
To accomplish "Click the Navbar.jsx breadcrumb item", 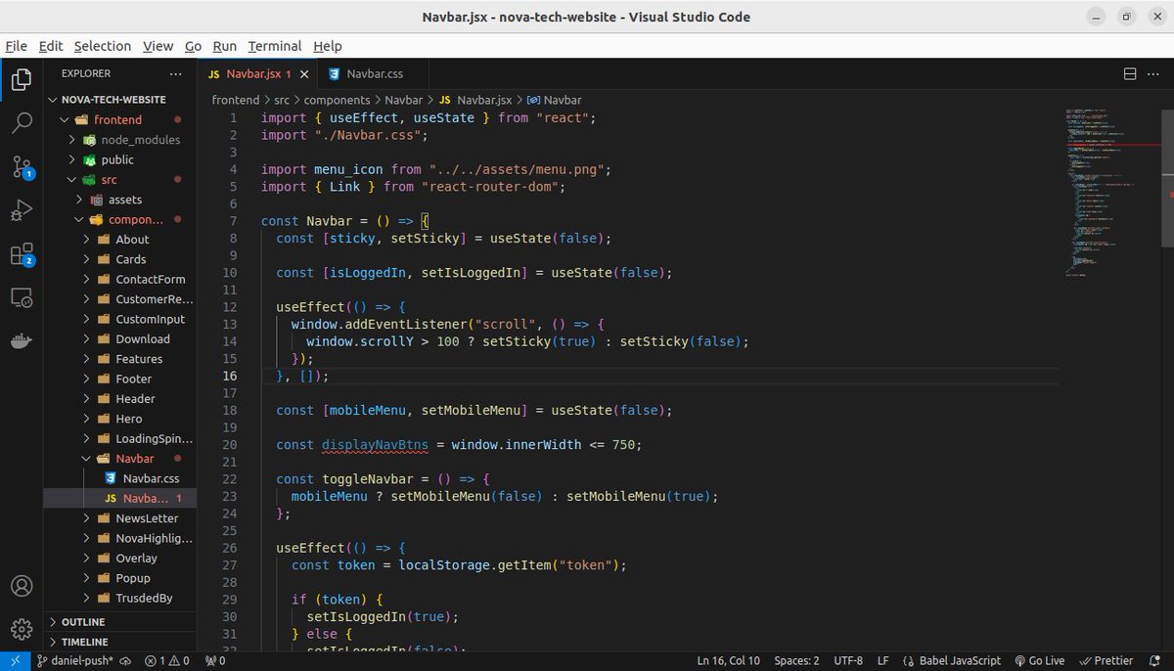I will click(475, 100).
